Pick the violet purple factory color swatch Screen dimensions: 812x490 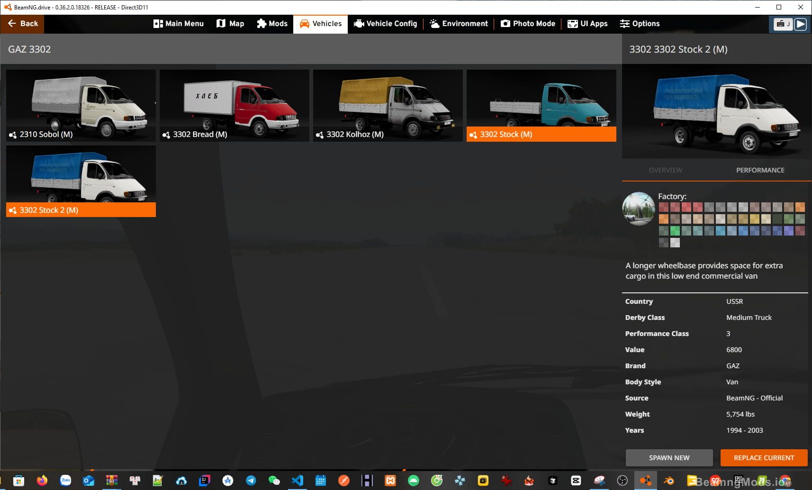point(789,230)
